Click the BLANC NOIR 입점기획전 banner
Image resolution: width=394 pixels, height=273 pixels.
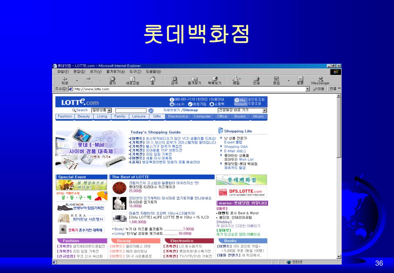[81, 207]
